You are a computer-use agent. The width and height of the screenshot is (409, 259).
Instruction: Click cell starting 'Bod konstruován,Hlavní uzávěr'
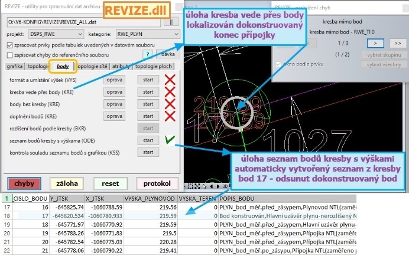(287, 216)
